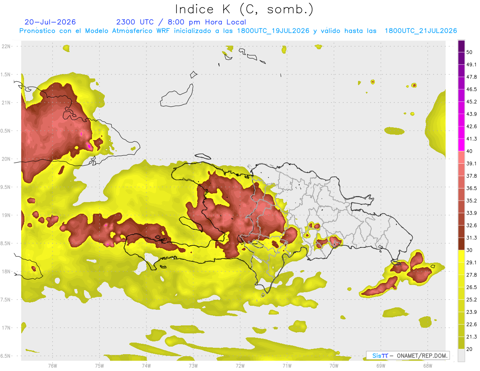Click the "74W" longitude label
The height and width of the screenshot is (371, 480).
[146, 366]
